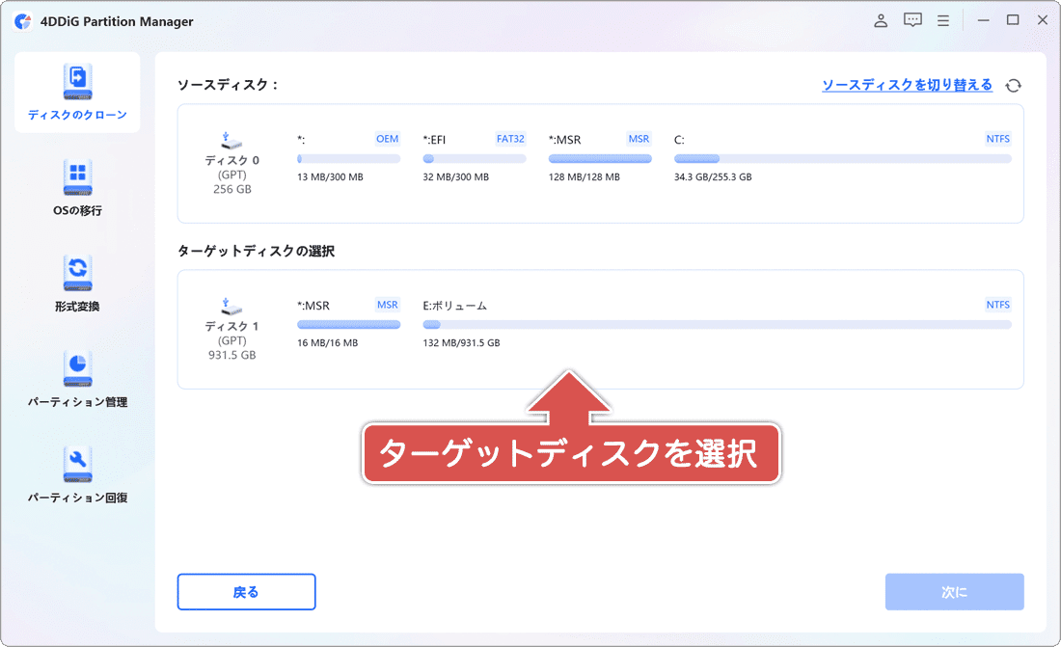Click the ソースディスクを切り替える link
Viewport: 1061px width, 647px height.
tap(907, 85)
